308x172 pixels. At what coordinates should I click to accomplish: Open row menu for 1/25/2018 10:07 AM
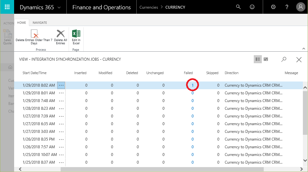tap(61, 155)
